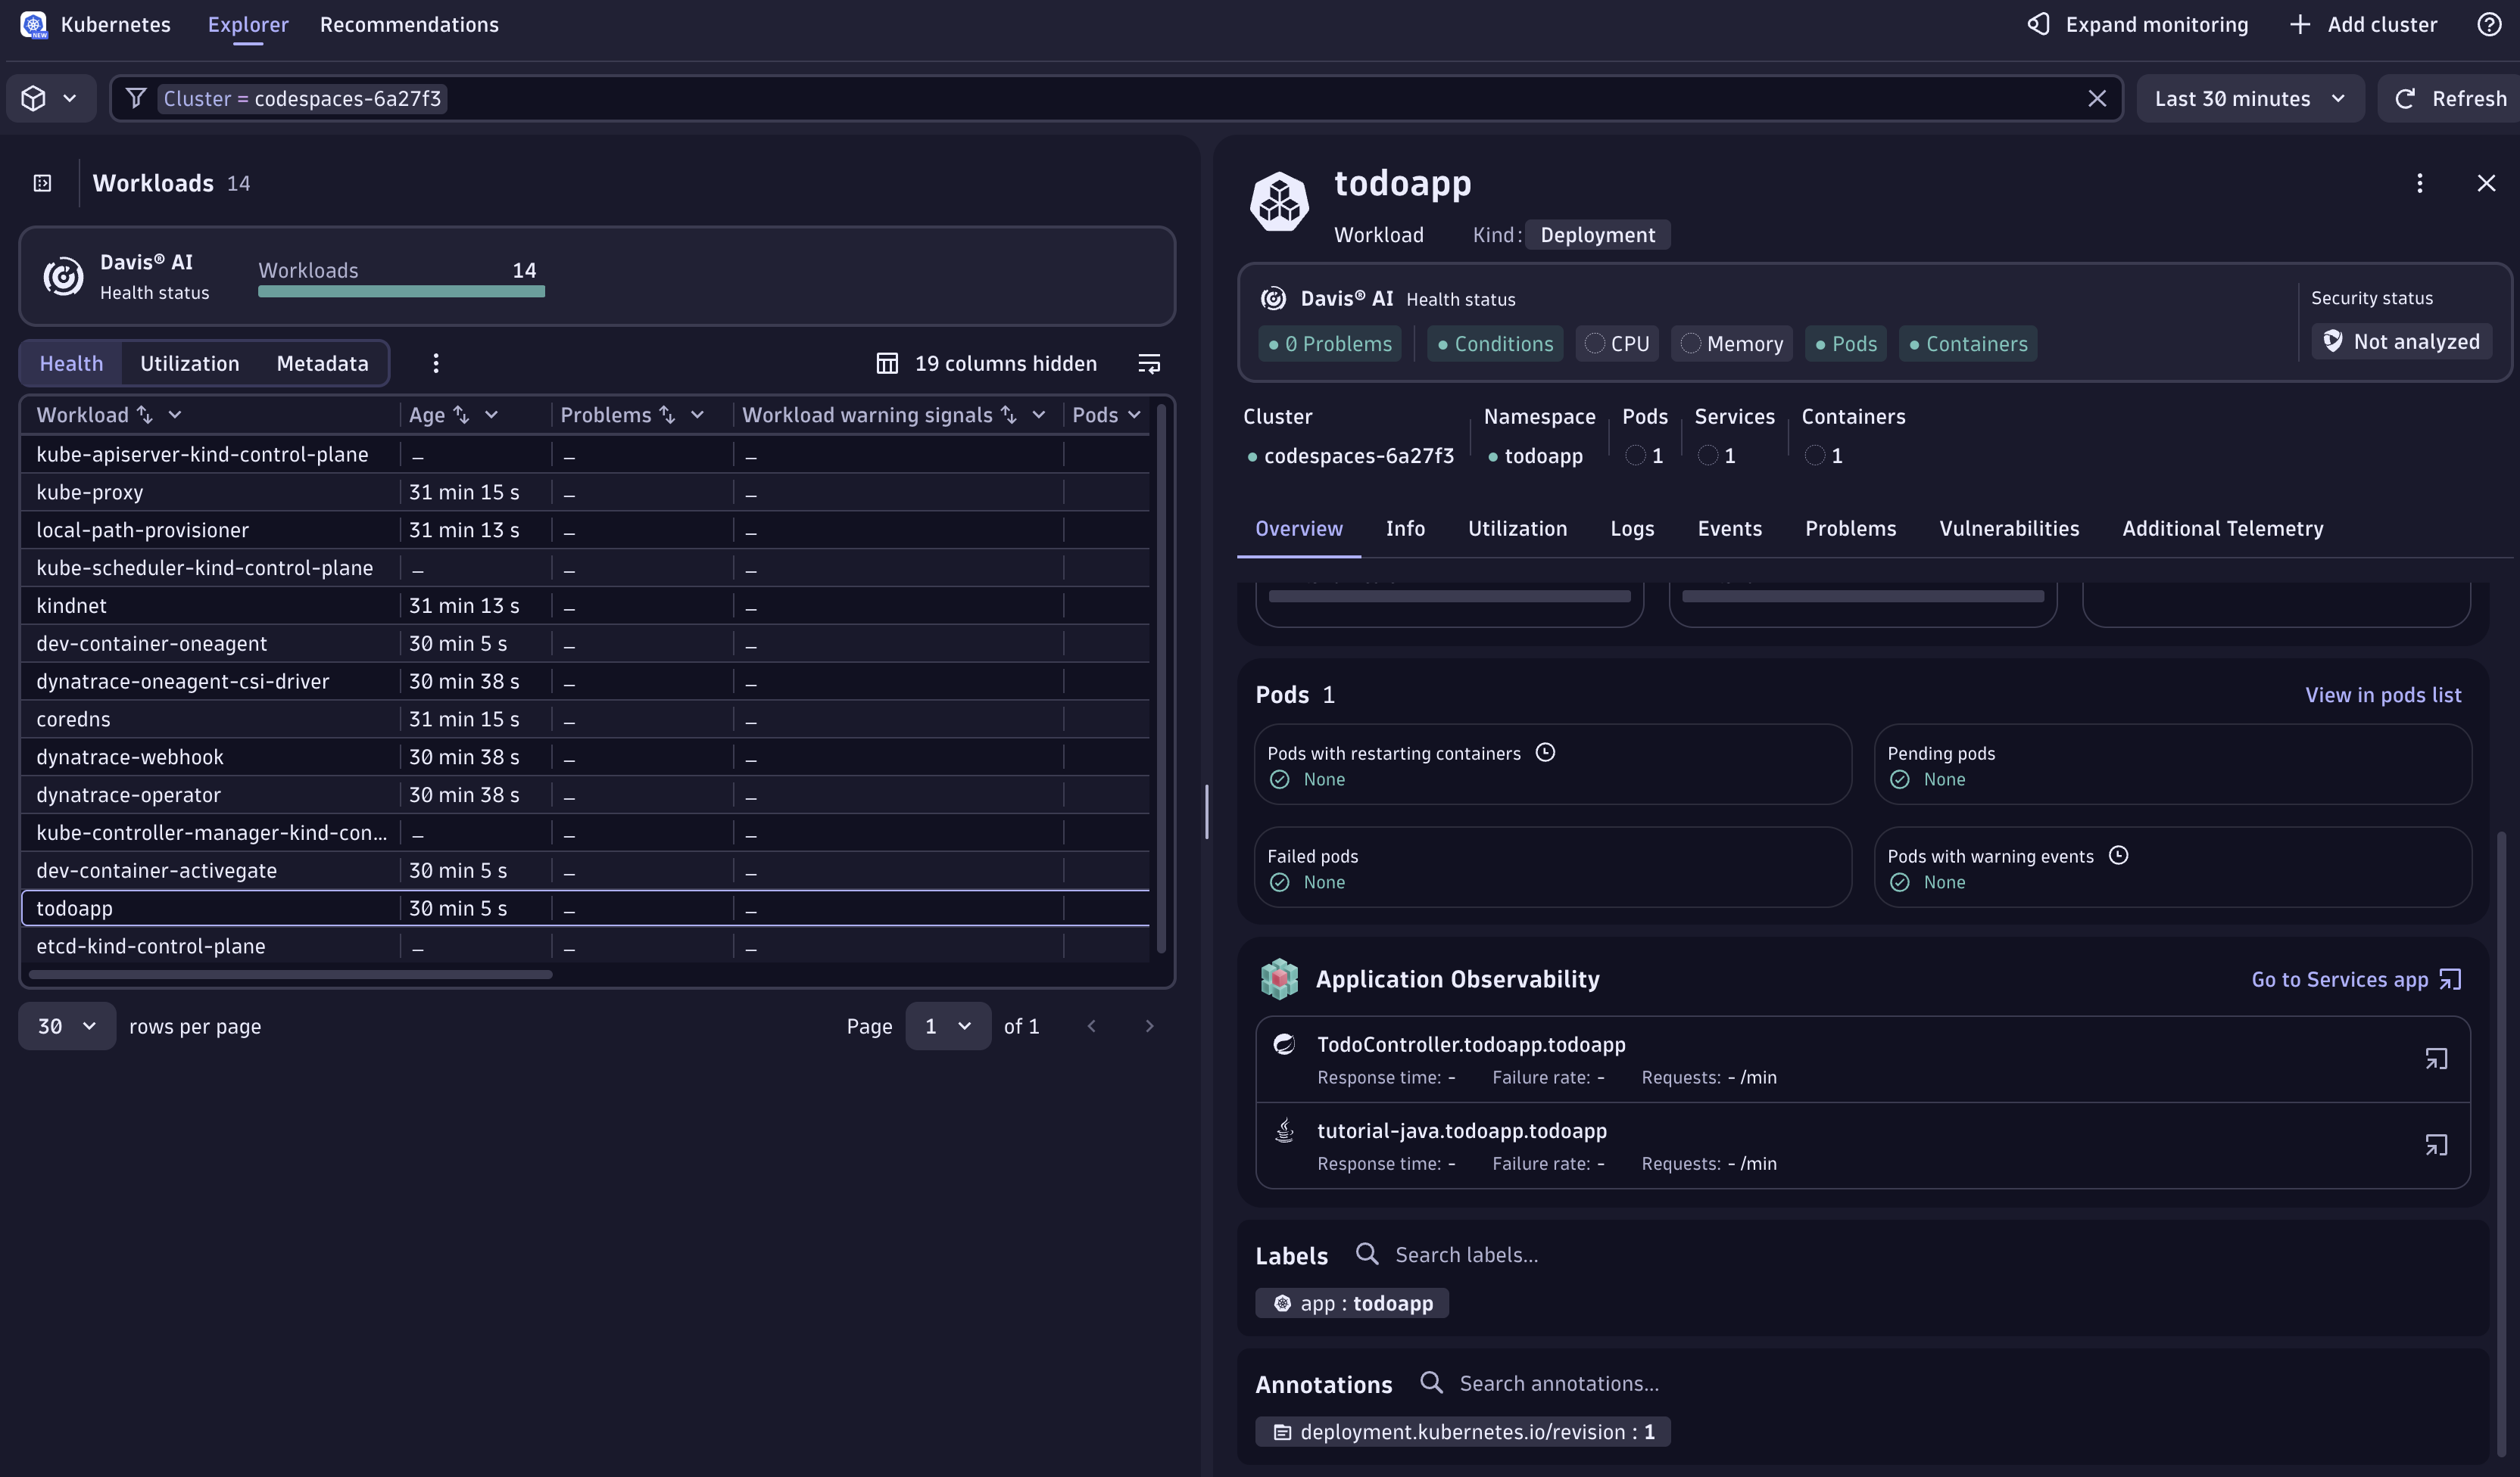Click the Refresh button
This screenshot has height=1477, width=2520.
point(2450,98)
